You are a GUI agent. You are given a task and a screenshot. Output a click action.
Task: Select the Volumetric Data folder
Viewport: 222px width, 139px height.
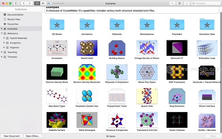click(207, 24)
